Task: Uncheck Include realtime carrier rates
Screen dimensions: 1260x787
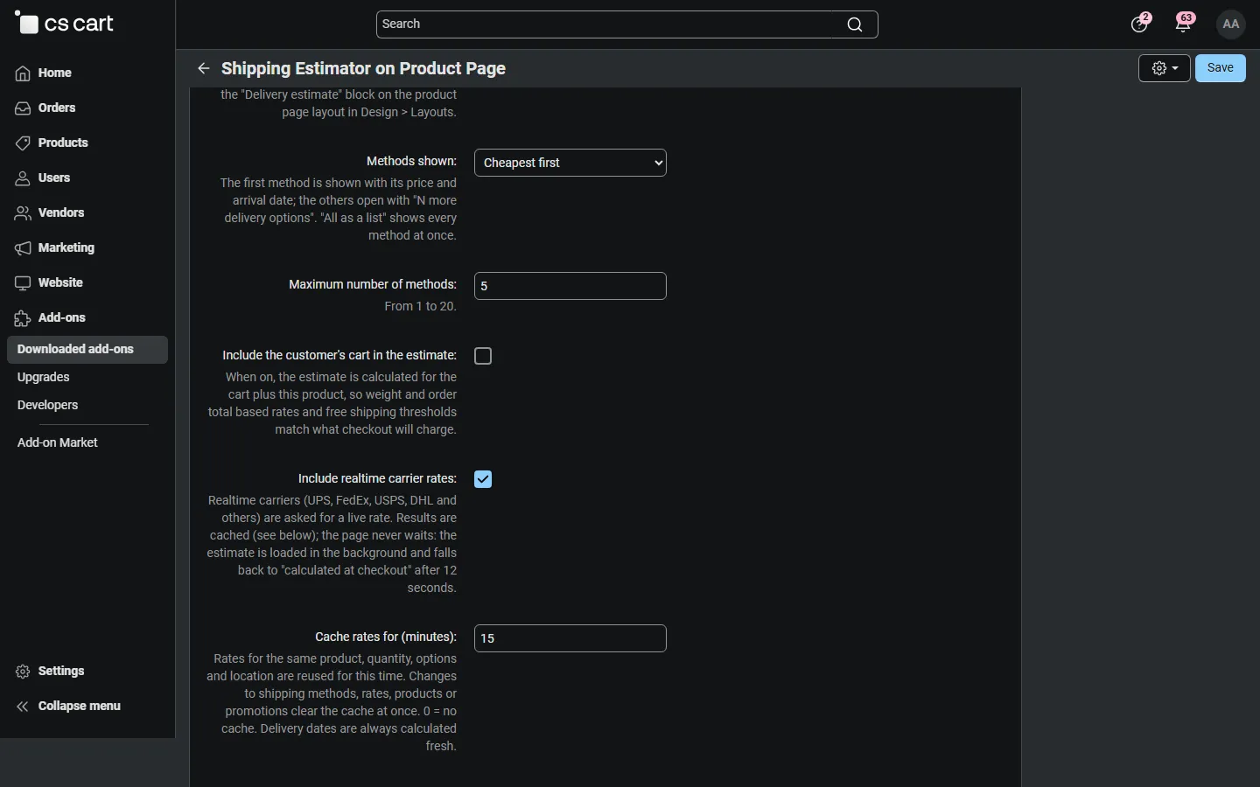Action: 484,479
